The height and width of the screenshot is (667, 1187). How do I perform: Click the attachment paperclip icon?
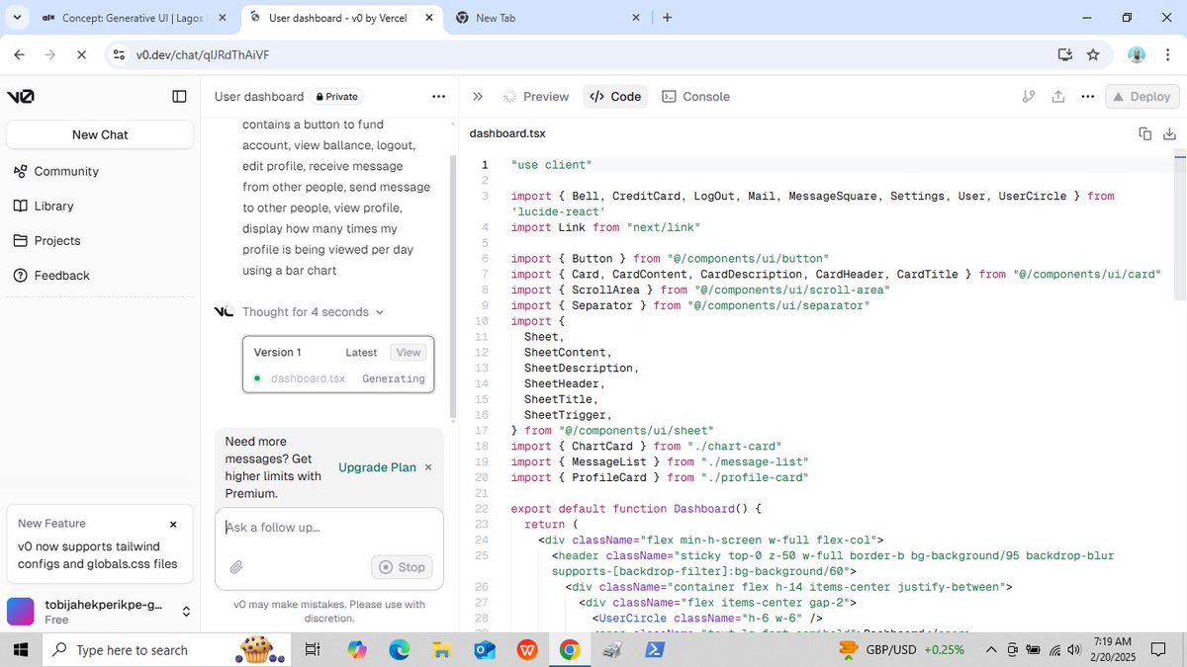(236, 567)
